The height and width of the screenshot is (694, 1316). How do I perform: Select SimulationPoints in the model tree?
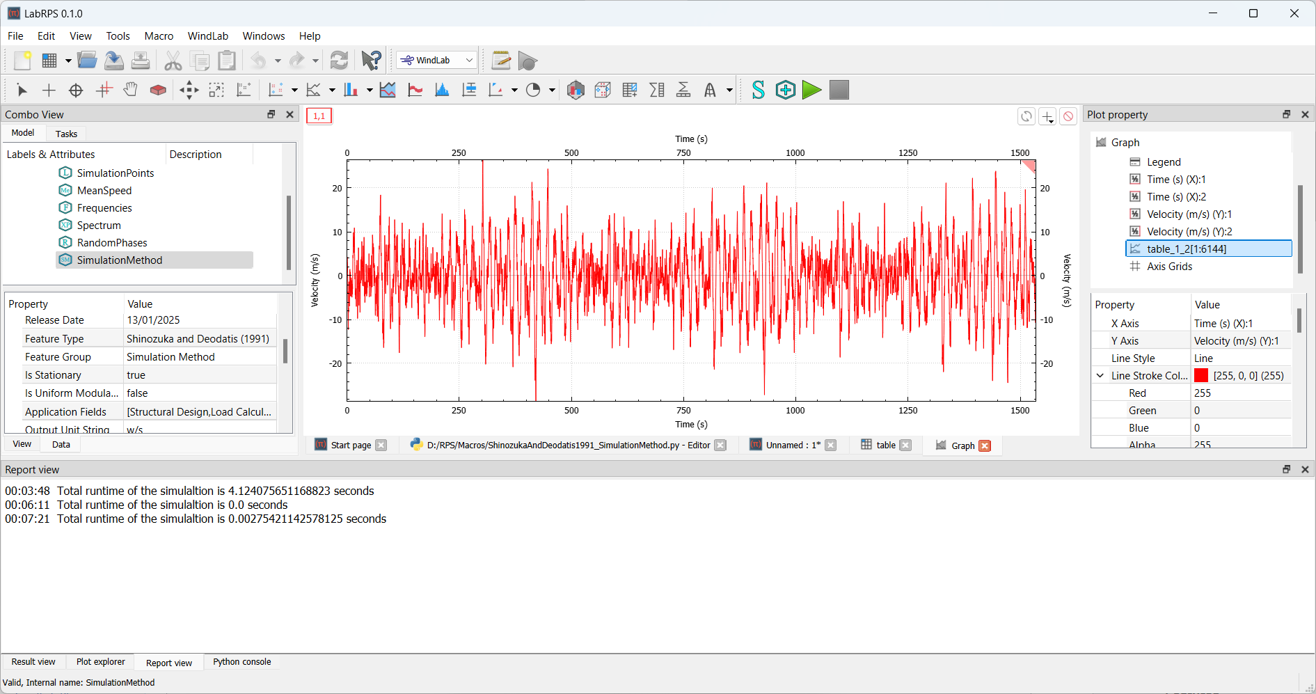[x=116, y=173]
